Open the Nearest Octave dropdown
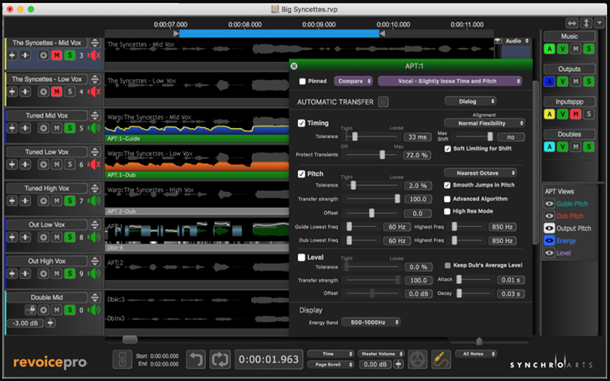This screenshot has width=610, height=381. click(x=480, y=173)
